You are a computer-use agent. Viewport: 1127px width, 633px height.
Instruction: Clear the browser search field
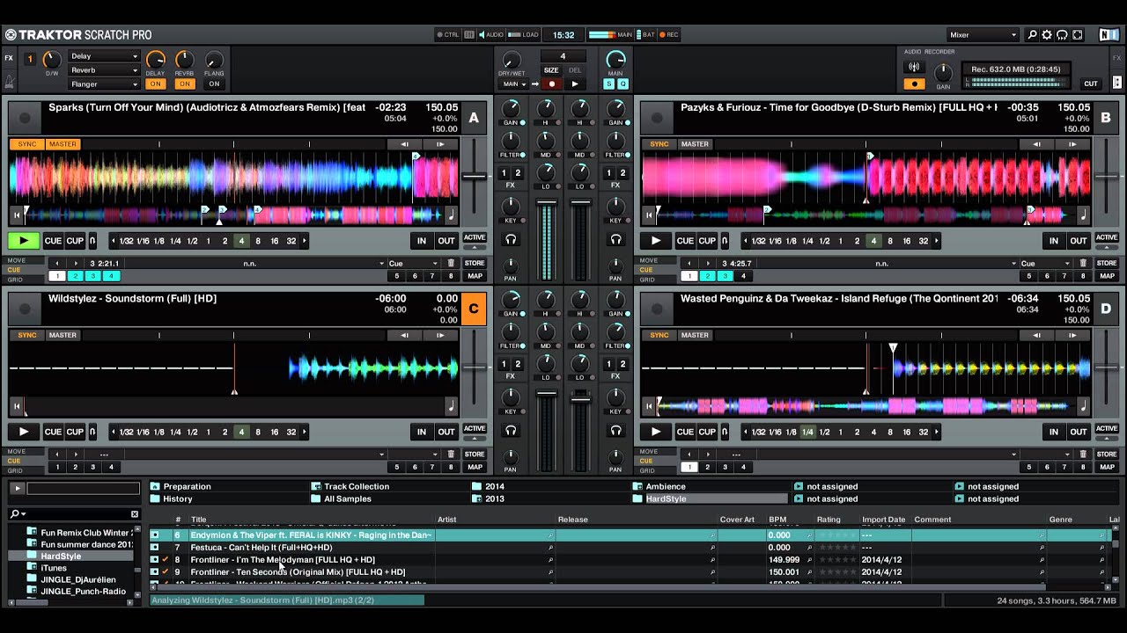pyautogui.click(x=135, y=513)
